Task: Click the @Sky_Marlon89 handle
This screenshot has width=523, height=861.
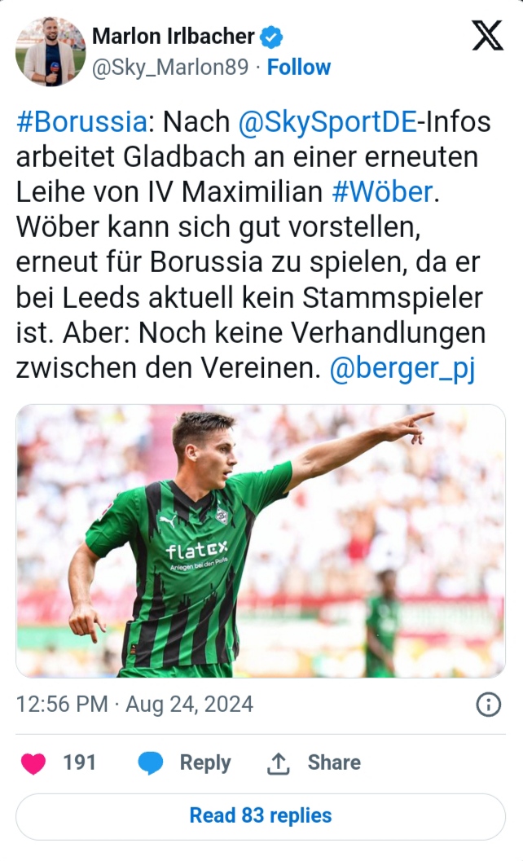Action: 169,68
